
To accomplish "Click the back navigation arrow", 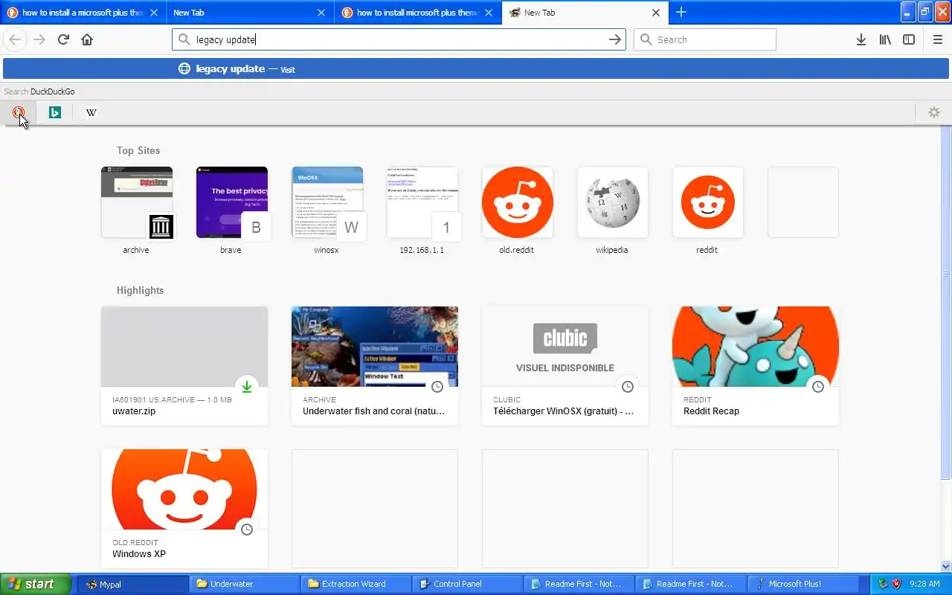I will [x=15, y=39].
